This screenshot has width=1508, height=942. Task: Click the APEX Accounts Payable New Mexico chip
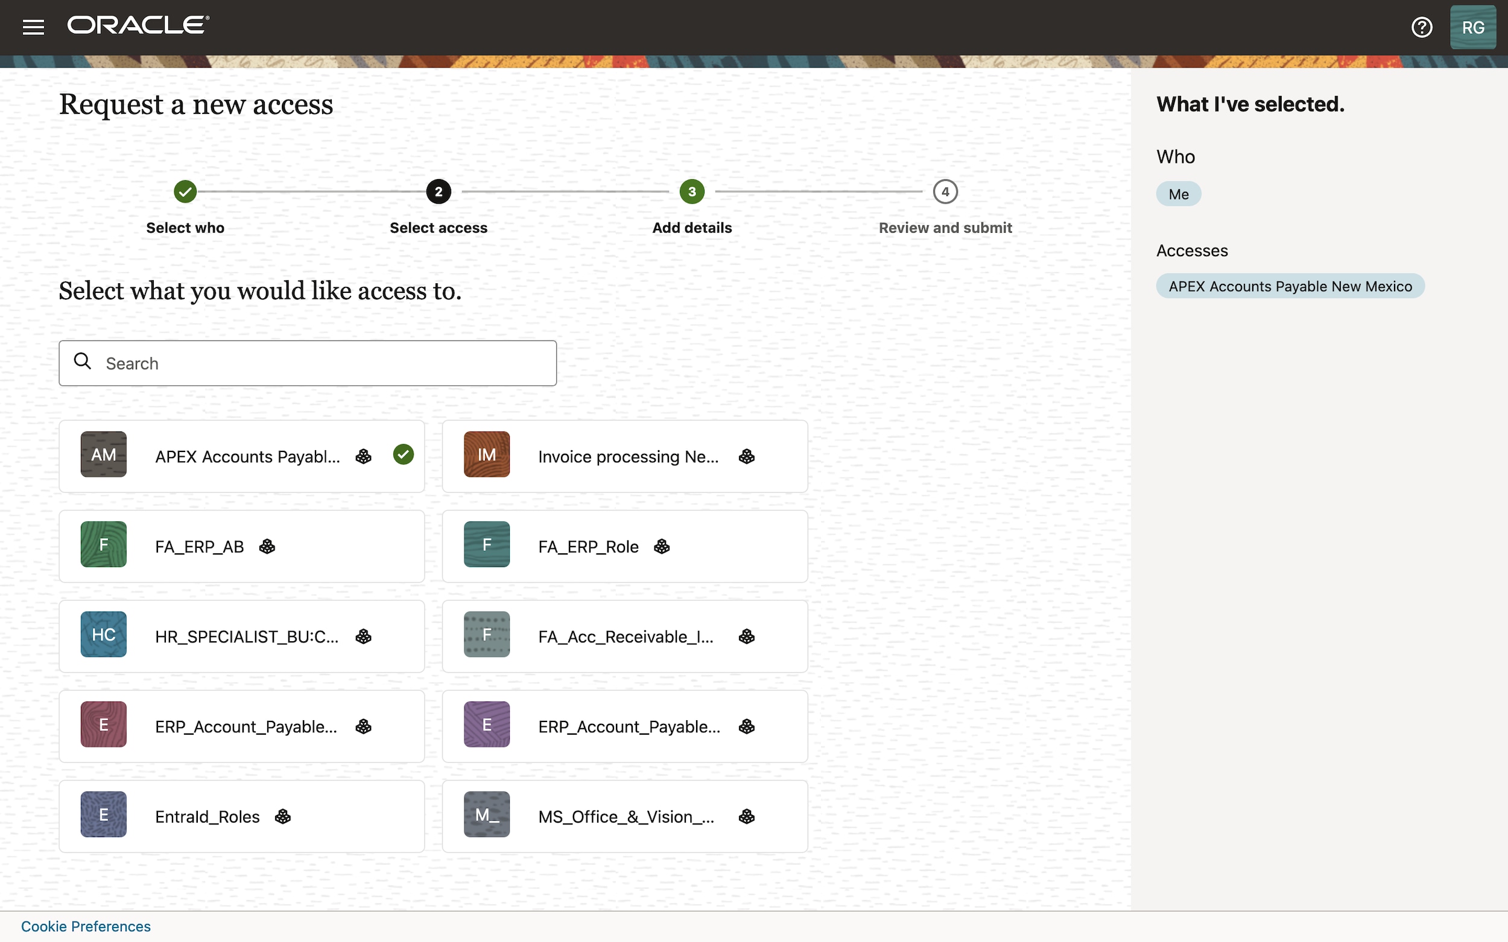1290,287
